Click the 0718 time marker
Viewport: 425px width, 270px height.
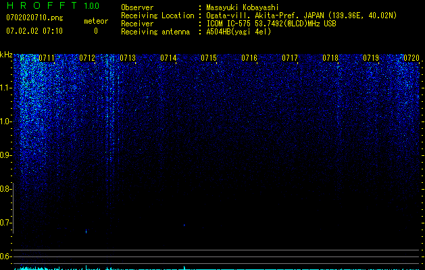click(x=330, y=58)
